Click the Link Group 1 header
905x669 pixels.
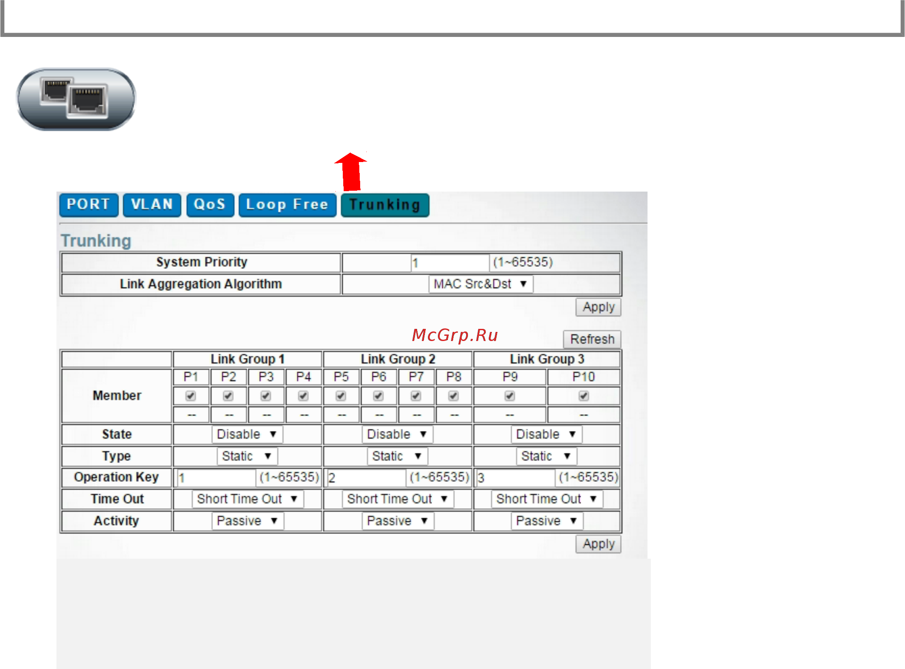[247, 359]
